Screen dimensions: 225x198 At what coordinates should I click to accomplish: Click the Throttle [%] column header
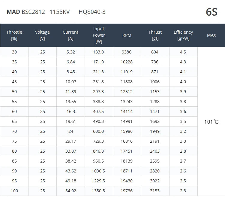[14, 35]
